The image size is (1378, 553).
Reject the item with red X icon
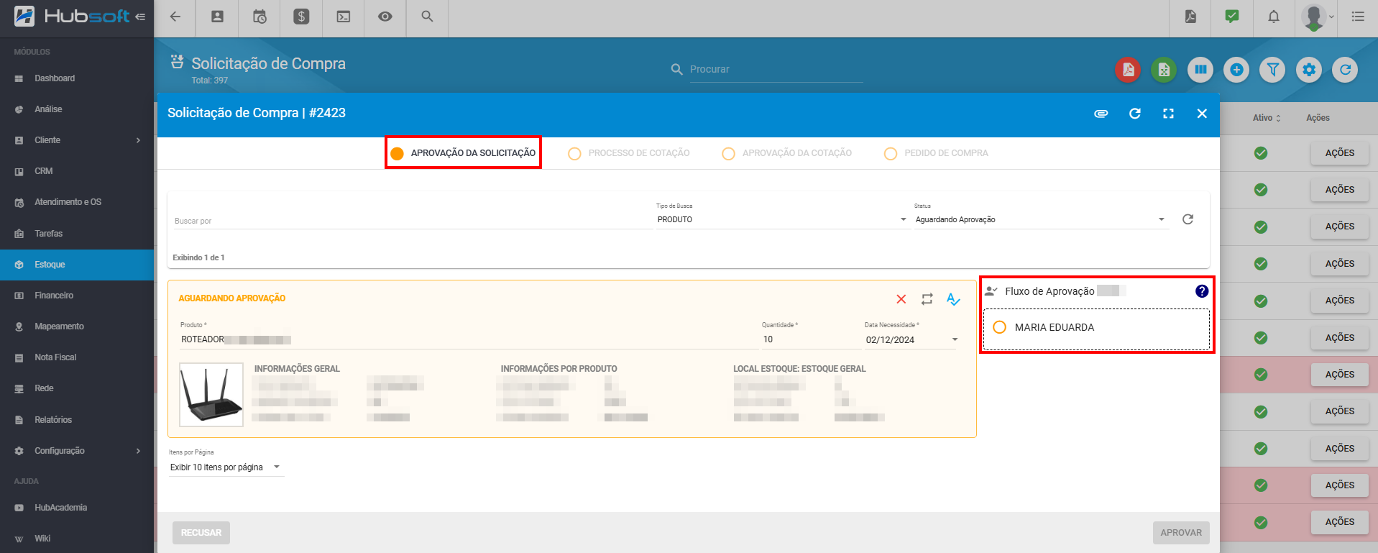click(901, 299)
